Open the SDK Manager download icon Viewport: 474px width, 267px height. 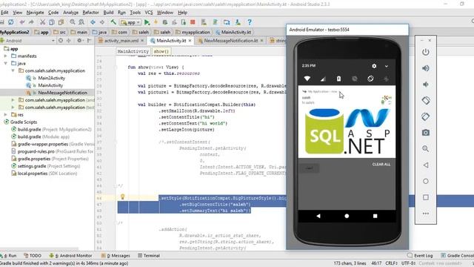click(x=238, y=22)
